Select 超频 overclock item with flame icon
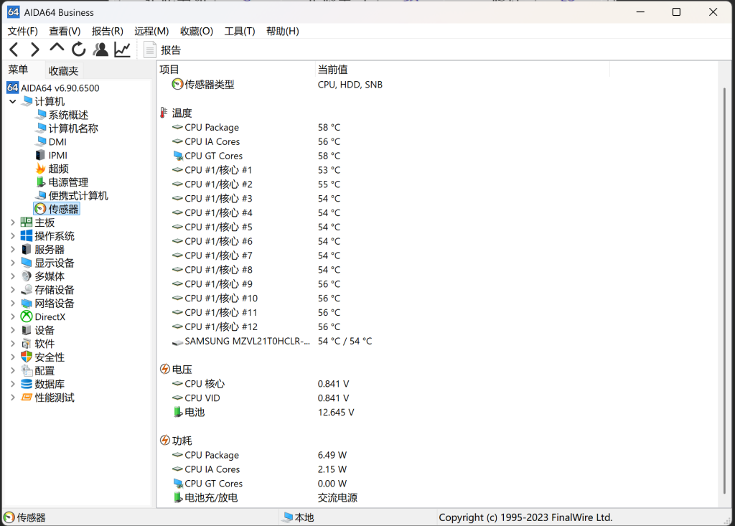The height and width of the screenshot is (526, 735). [57, 169]
